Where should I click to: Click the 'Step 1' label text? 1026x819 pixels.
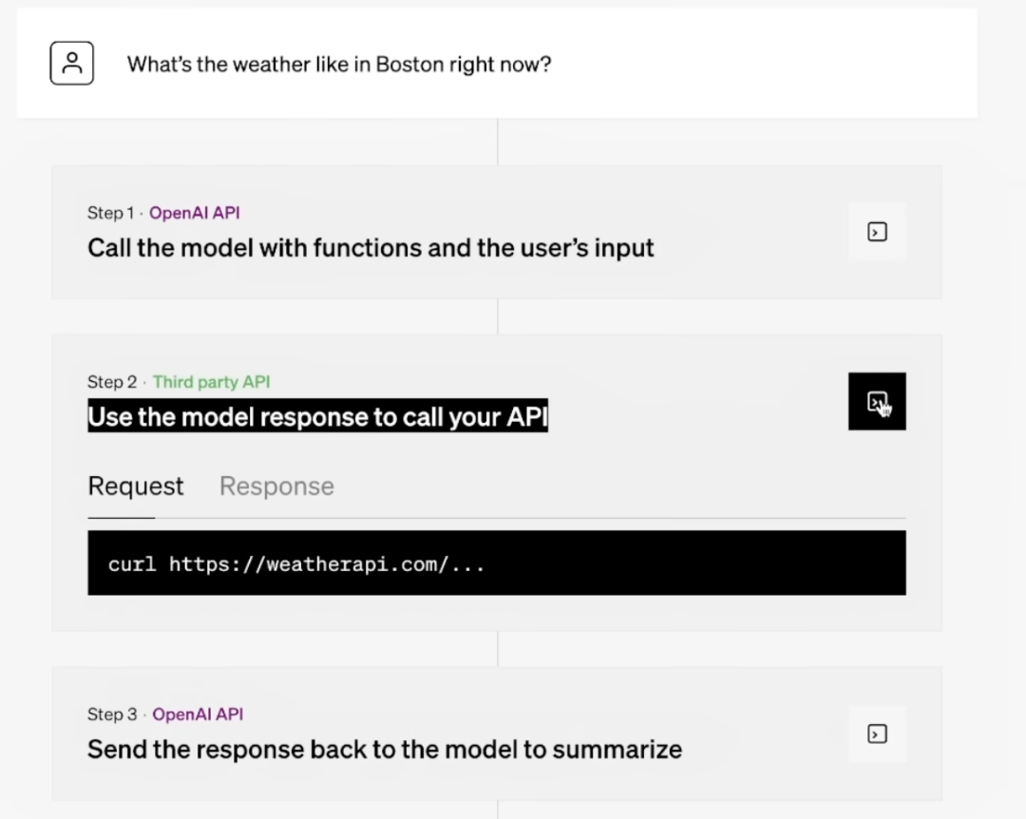point(110,213)
